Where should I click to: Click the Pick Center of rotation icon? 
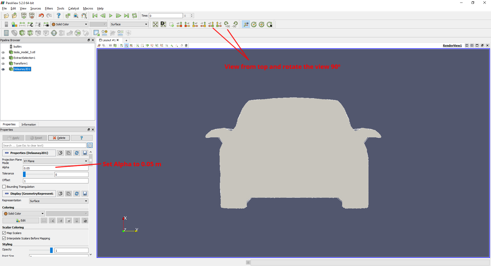point(270,24)
